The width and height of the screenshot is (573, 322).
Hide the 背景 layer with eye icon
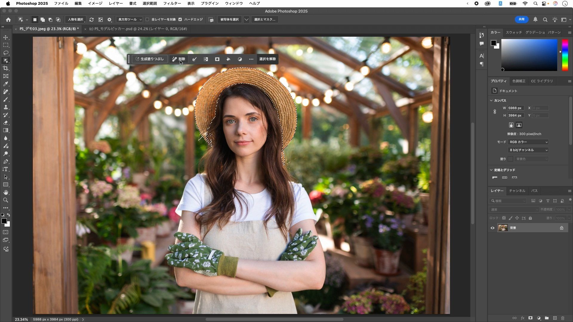pyautogui.click(x=492, y=228)
